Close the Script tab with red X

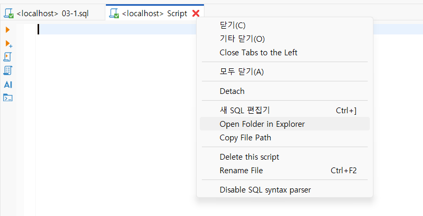click(196, 14)
